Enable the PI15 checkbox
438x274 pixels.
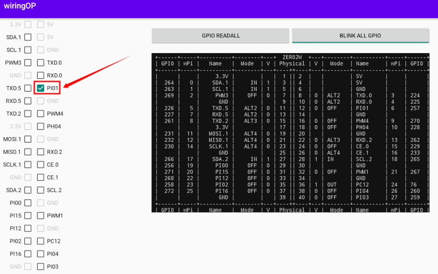[28, 216]
